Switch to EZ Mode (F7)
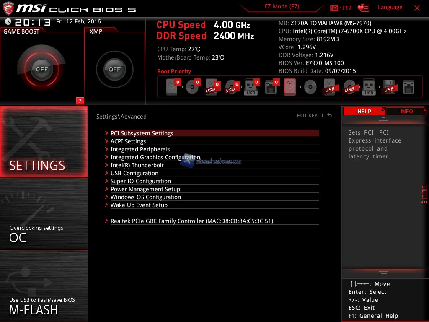Screen dimensions: 429x322 coord(282,7)
